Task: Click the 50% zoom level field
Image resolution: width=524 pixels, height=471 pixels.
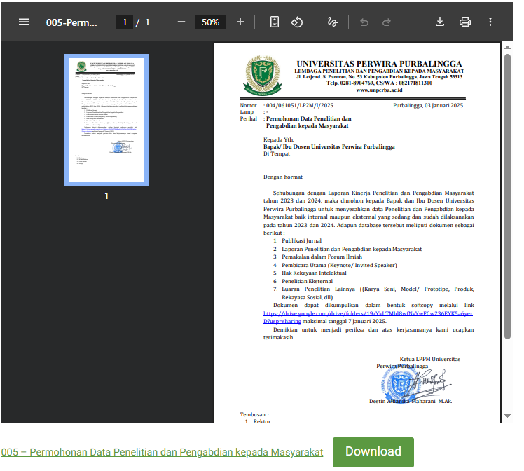Action: click(210, 22)
